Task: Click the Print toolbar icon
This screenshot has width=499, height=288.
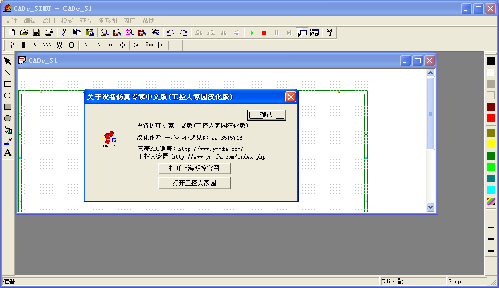Action: click(48, 33)
